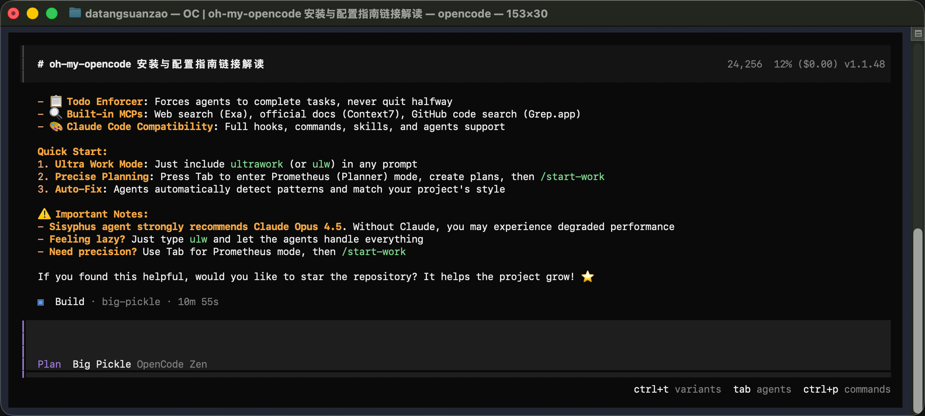Click the 12% ($0.00) usage indicator
The height and width of the screenshot is (416, 925).
click(806, 64)
